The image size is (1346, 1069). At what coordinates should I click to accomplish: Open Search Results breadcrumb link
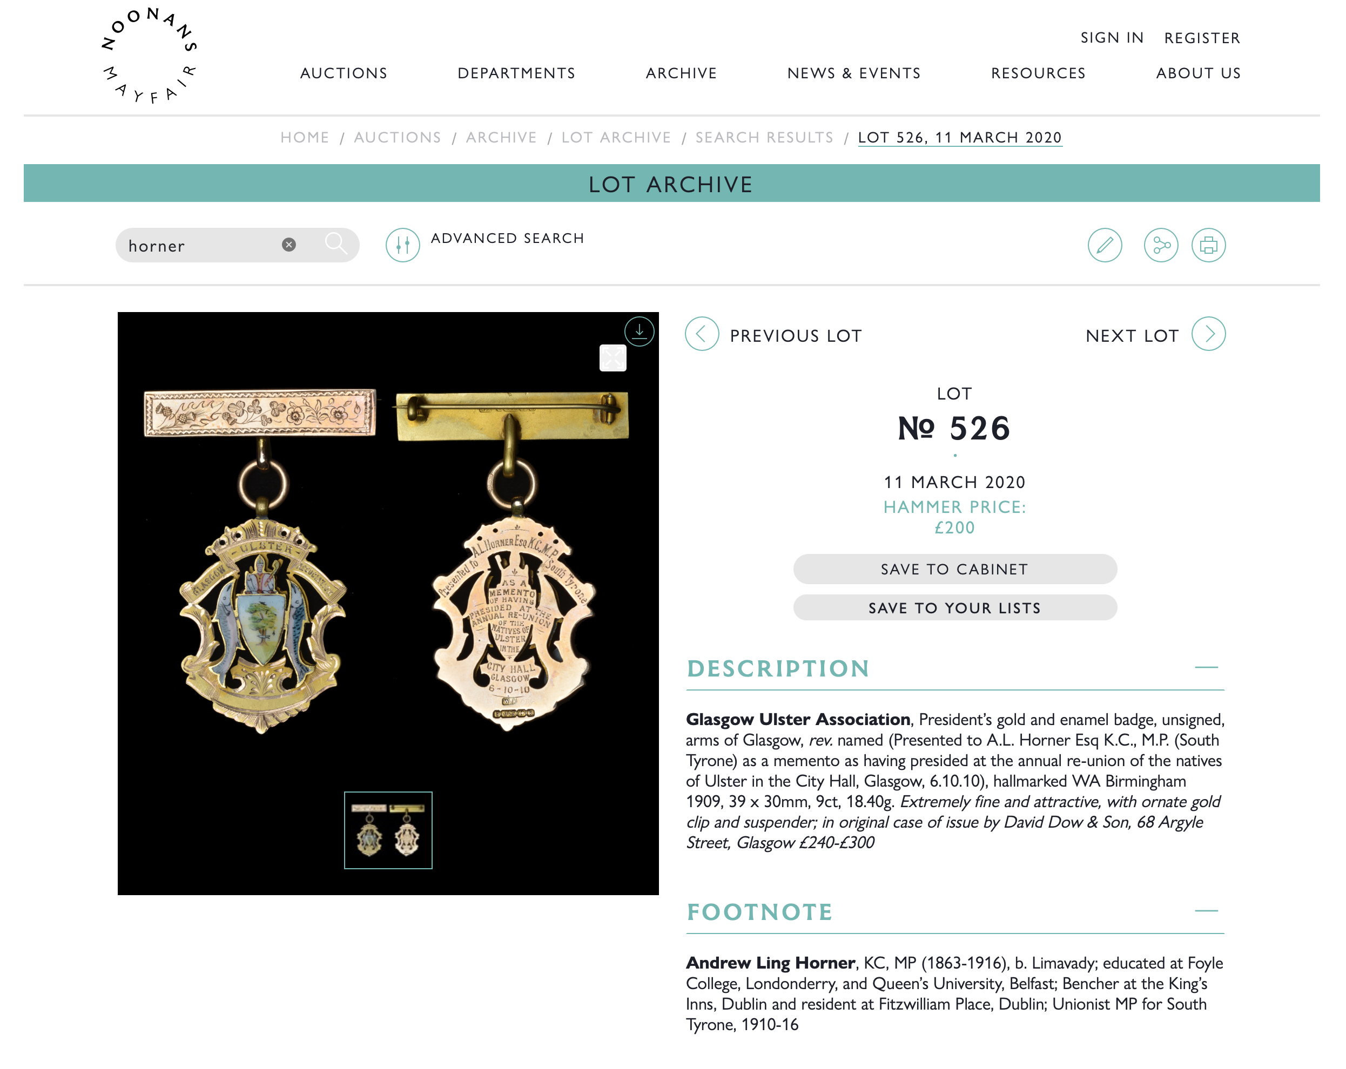[x=764, y=137]
